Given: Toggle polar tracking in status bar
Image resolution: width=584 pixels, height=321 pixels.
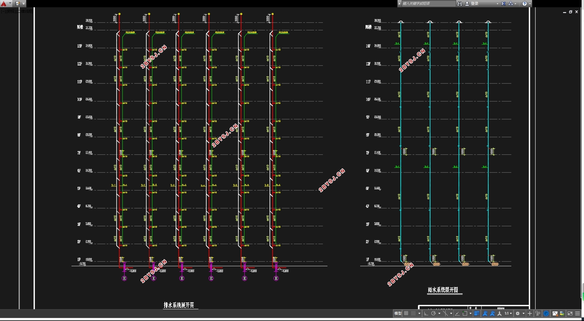Looking at the screenshot, I should pos(433,313).
